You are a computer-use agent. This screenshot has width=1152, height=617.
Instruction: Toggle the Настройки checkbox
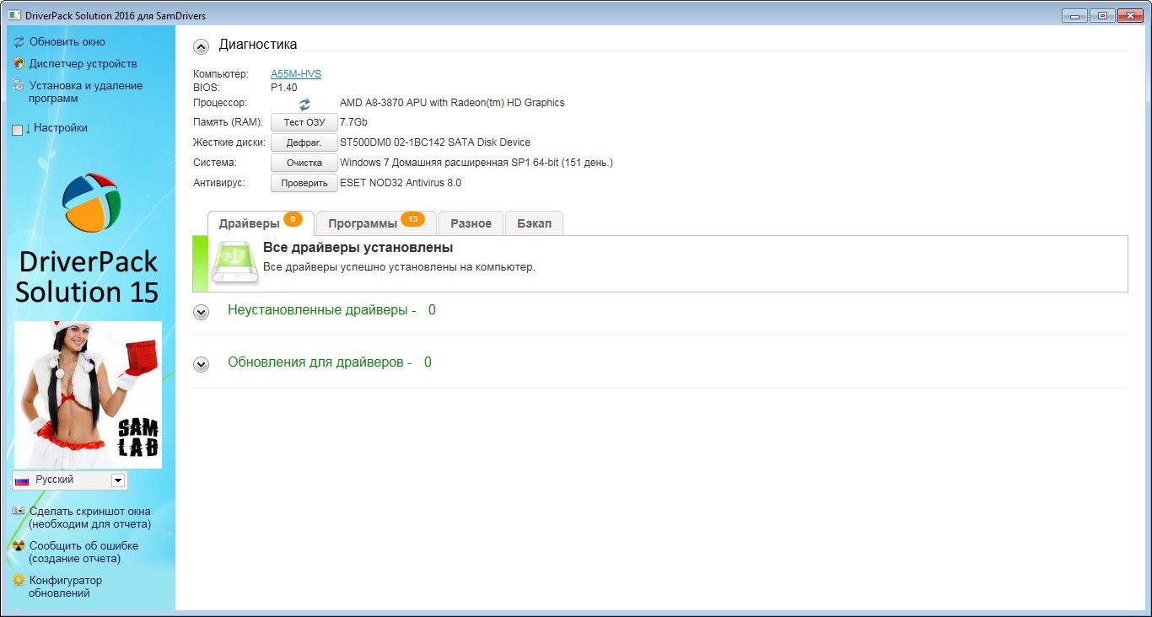click(x=18, y=130)
